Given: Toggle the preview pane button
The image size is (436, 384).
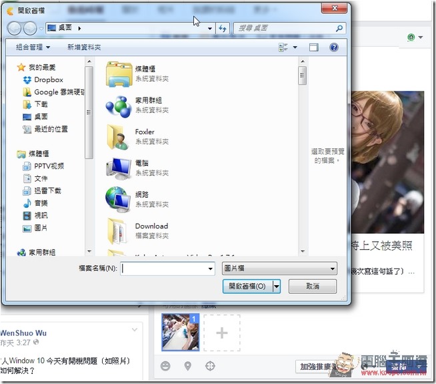Looking at the screenshot, I should coord(314,47).
